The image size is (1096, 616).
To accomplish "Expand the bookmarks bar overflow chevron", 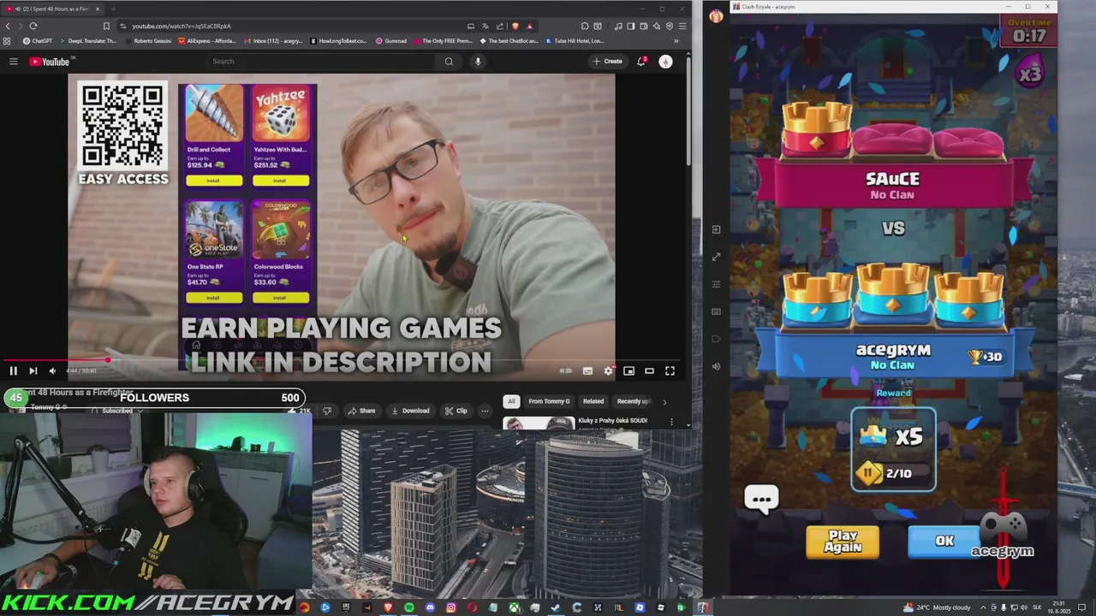I will 676,41.
